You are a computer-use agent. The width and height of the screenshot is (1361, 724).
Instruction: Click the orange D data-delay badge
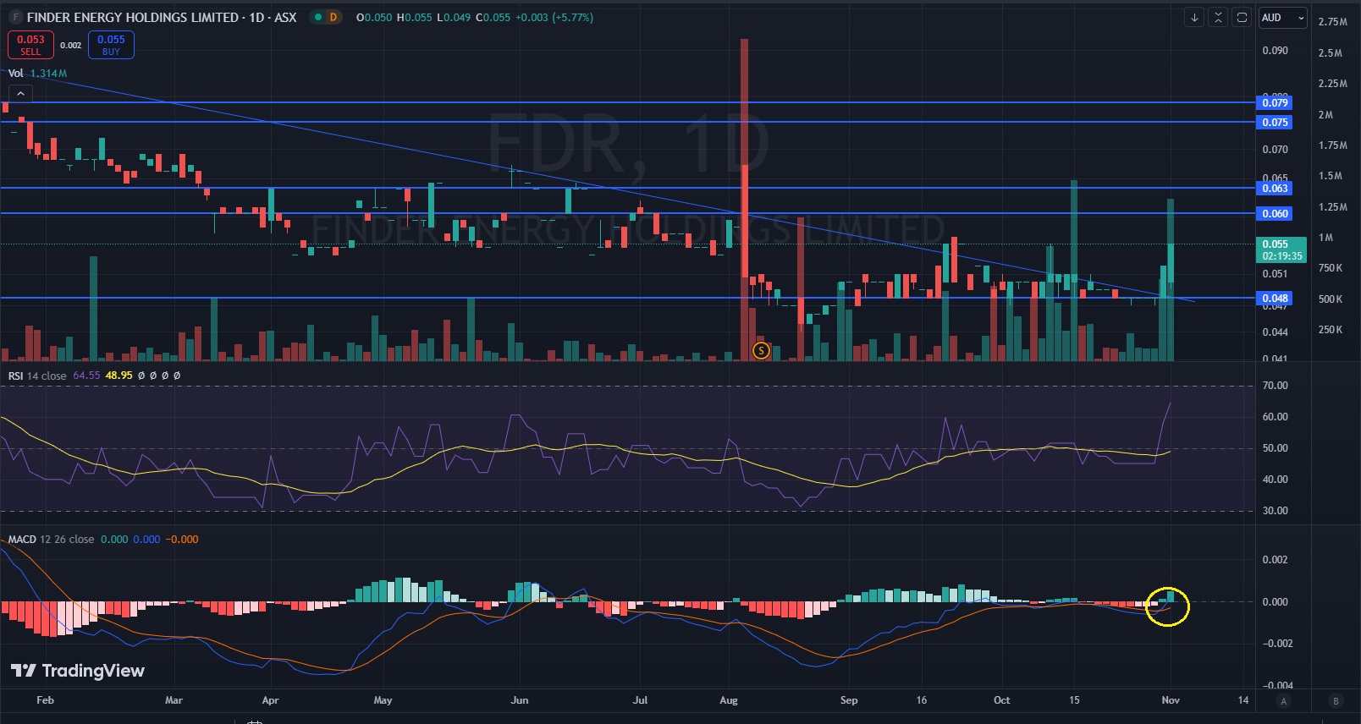click(333, 18)
